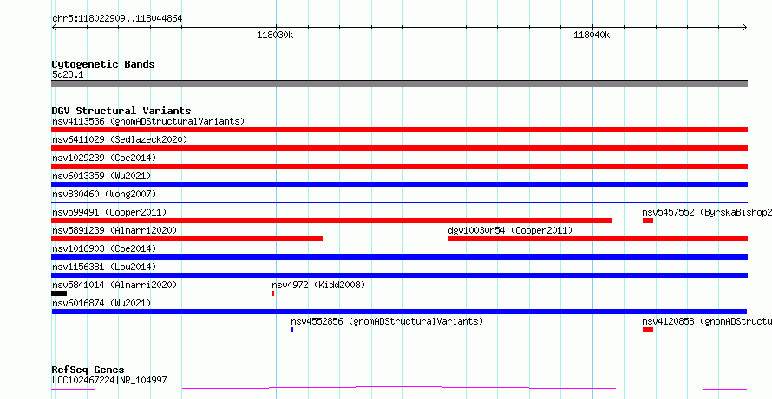Click the gray 5q23.1 cytogenetic band bar
772x399 pixels.
(399, 84)
